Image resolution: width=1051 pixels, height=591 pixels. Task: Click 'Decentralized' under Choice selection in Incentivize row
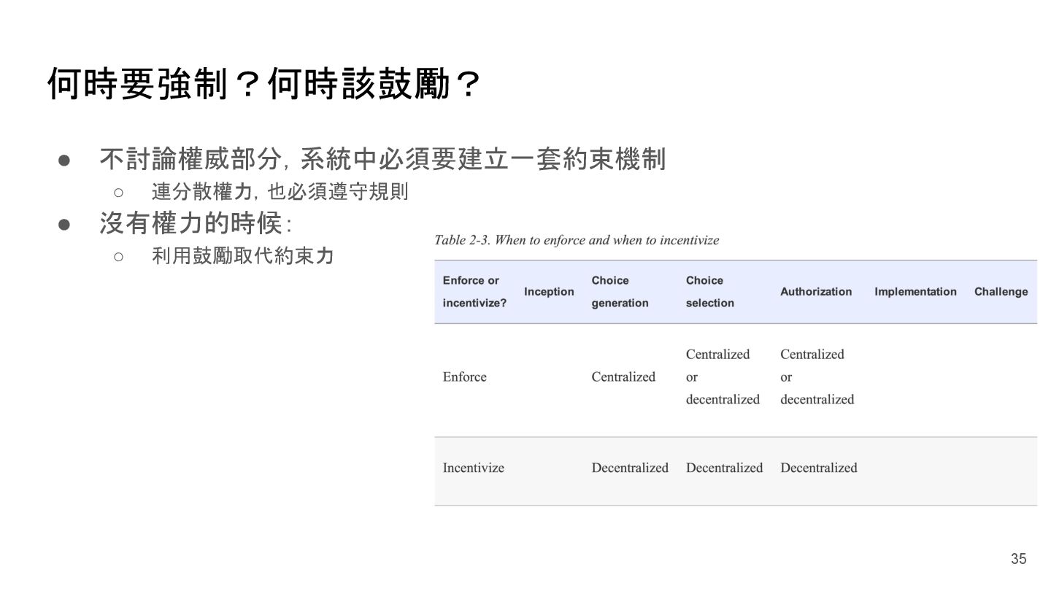(x=724, y=468)
